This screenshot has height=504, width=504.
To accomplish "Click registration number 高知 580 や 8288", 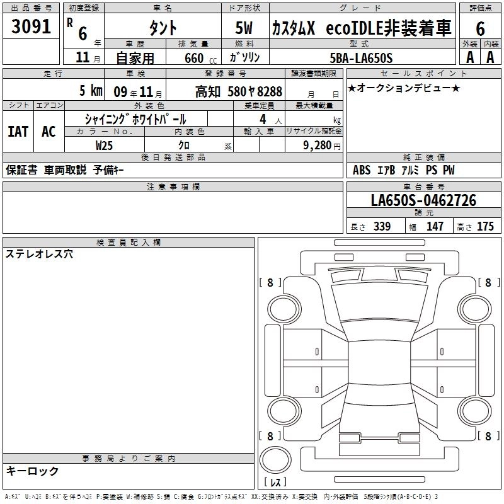I will (239, 91).
